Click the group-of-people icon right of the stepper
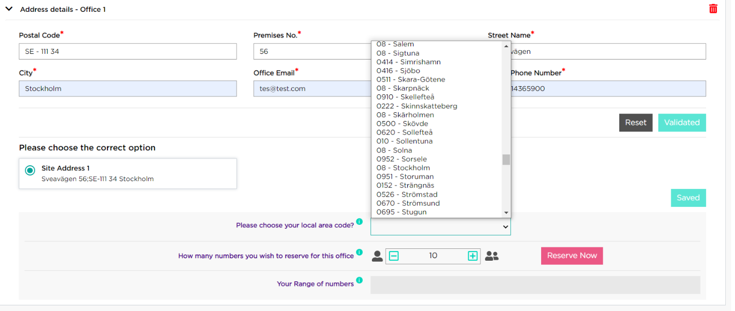This screenshot has height=311, width=735. 492,256
